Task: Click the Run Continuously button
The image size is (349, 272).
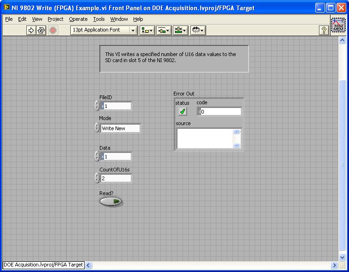Action: [x=41, y=30]
